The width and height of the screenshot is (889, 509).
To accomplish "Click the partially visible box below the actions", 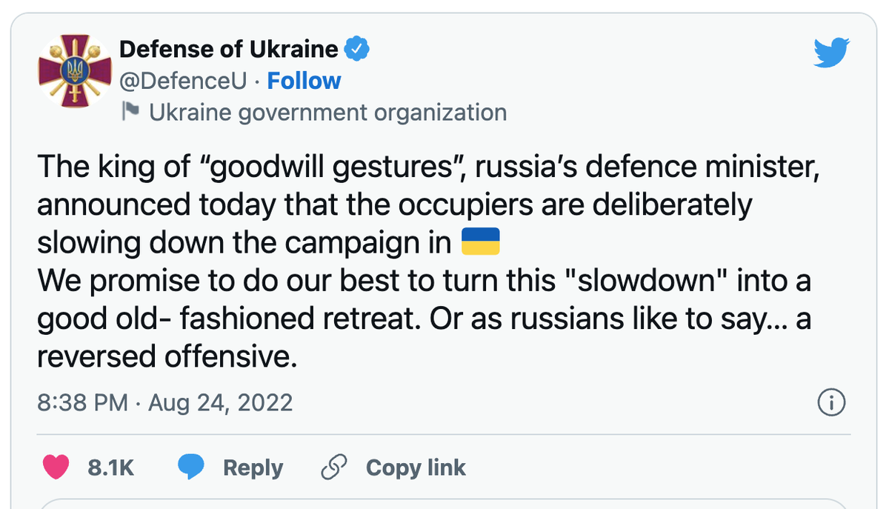I will 444,504.
